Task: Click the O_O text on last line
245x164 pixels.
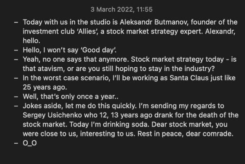Action: point(30,143)
